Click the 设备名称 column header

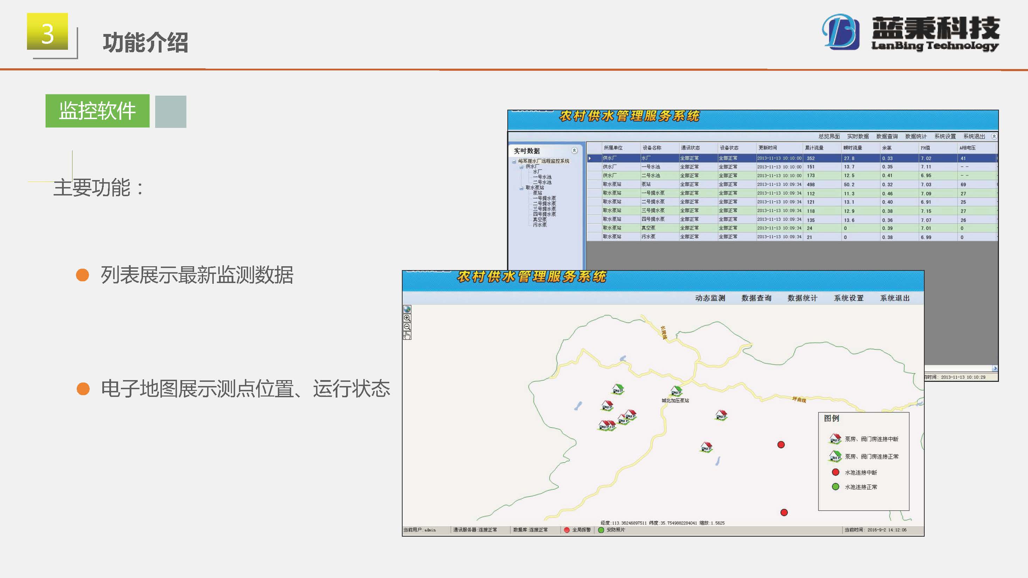(x=652, y=148)
